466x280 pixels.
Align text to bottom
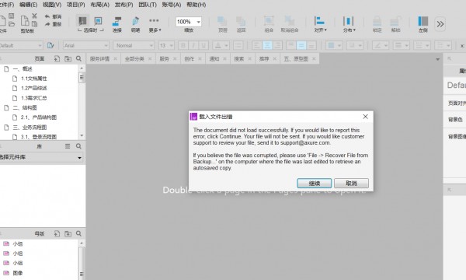point(311,46)
